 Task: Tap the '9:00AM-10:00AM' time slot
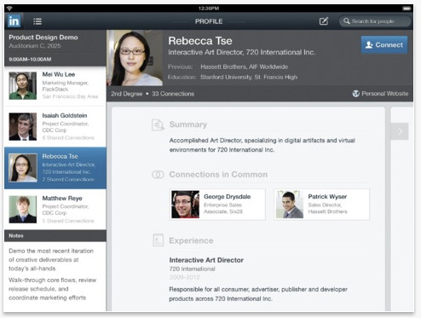pyautogui.click(x=30, y=60)
